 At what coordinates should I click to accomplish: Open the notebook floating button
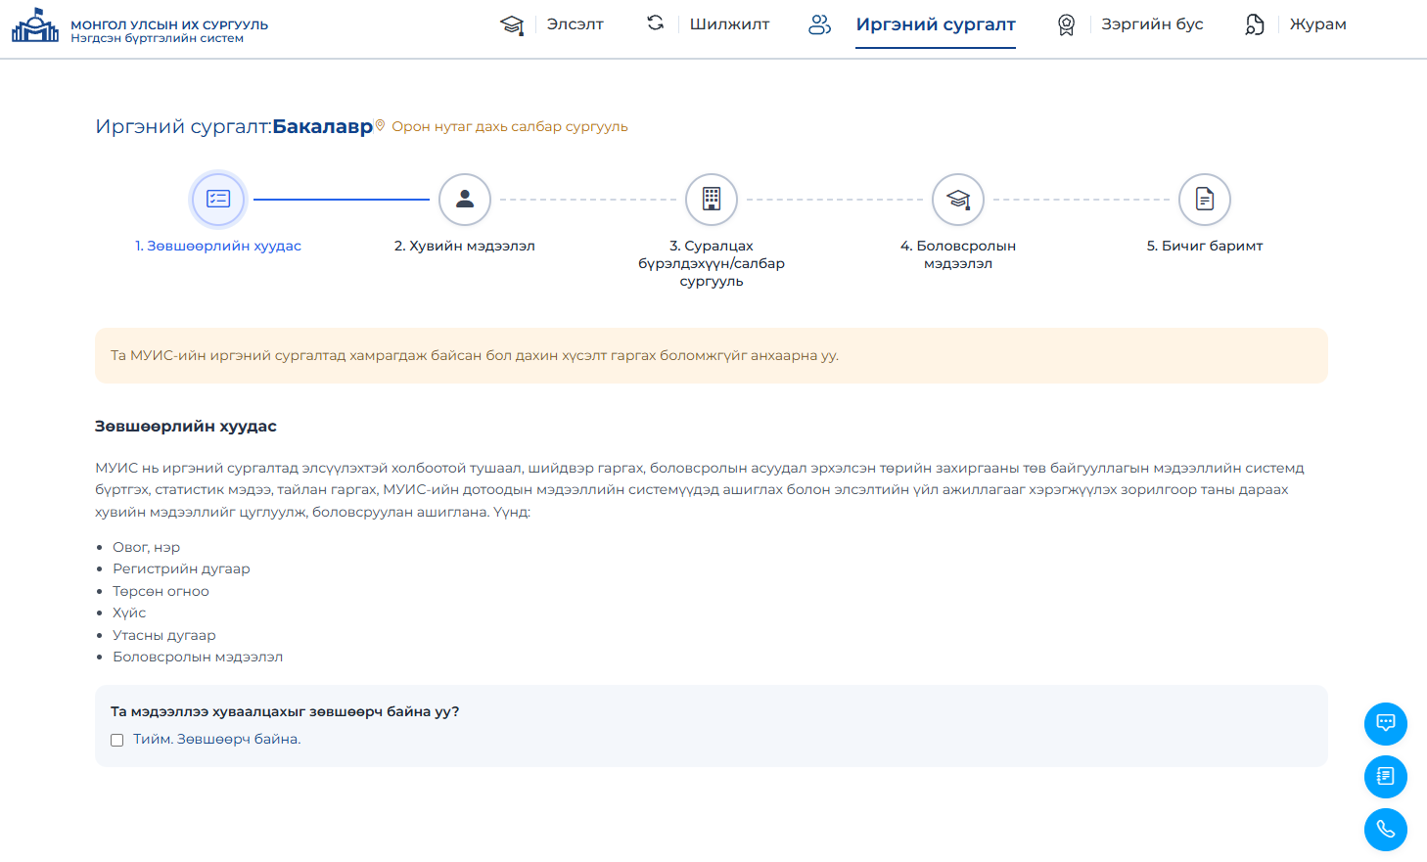tap(1386, 777)
